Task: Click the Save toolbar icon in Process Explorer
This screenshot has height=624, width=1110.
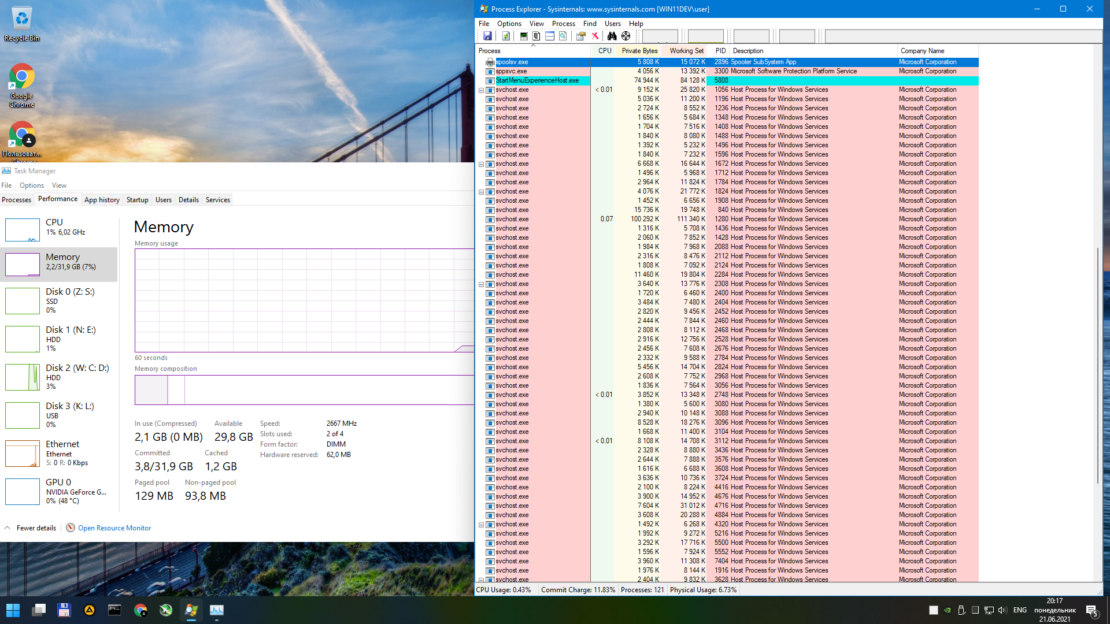Action: pyautogui.click(x=487, y=36)
